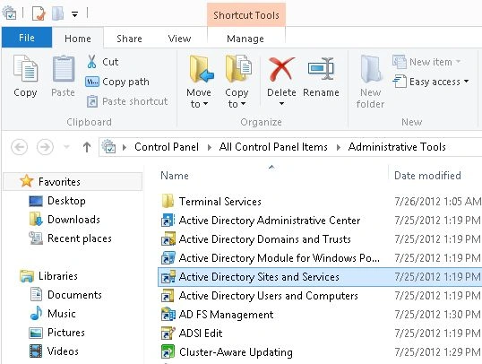Click the Copy icon in Clipboard group
Screen dimensions: 482x364
pyautogui.click(x=25, y=69)
